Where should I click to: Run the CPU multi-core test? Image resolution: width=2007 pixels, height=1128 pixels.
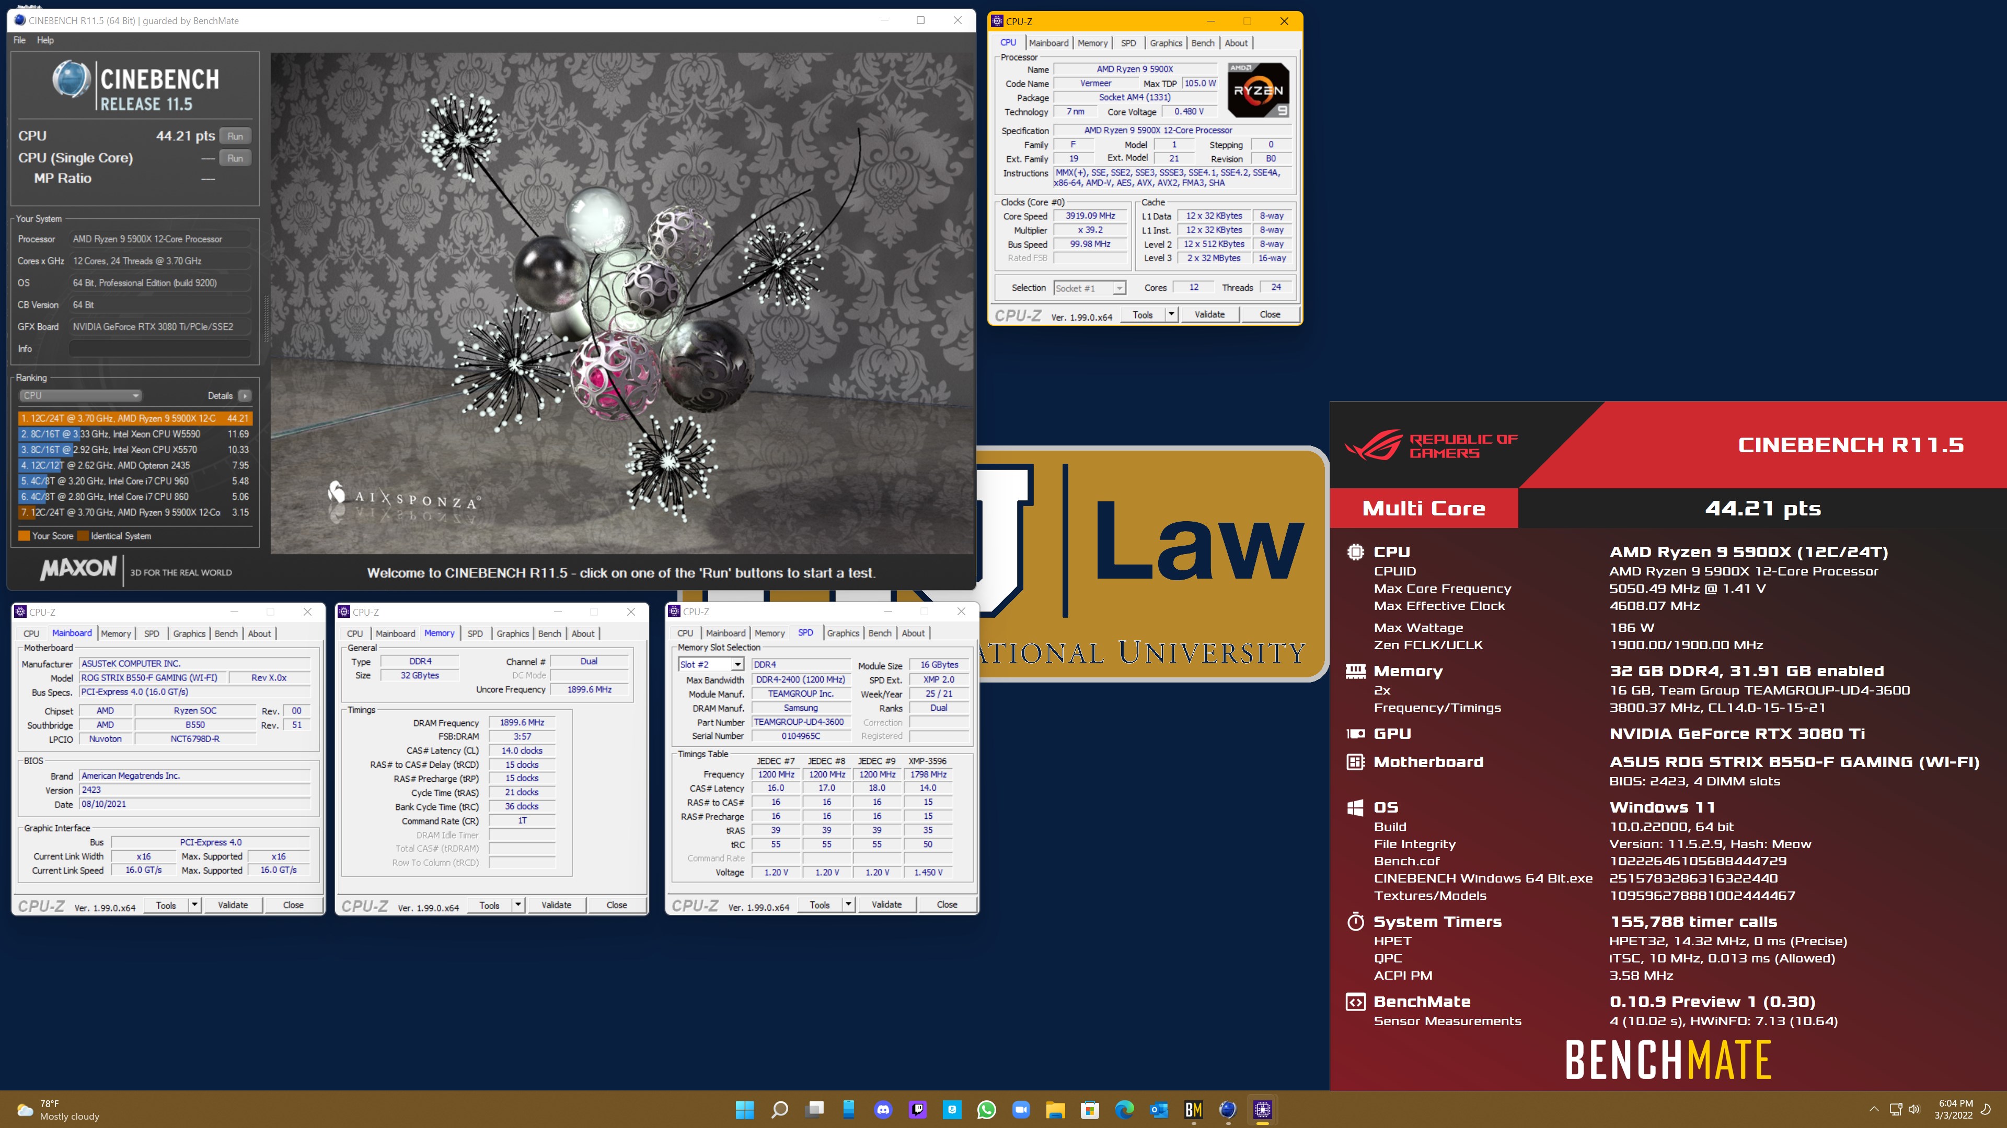(235, 136)
